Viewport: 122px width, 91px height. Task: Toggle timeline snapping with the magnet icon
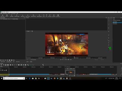21,65
